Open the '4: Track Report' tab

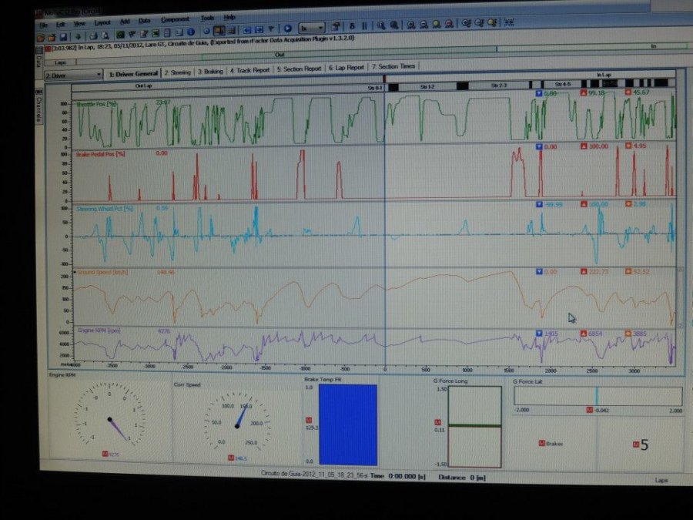tap(249, 70)
